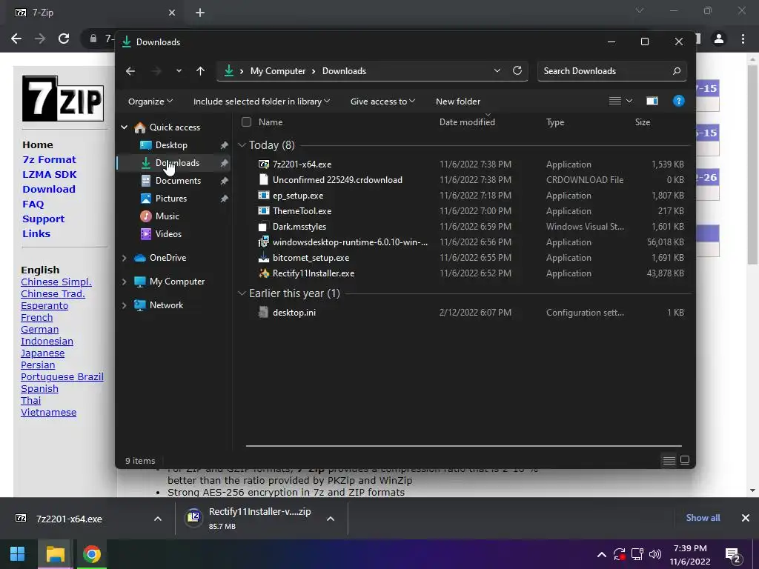This screenshot has width=759, height=569.
Task: Open new Chrome tab
Action: [x=200, y=13]
